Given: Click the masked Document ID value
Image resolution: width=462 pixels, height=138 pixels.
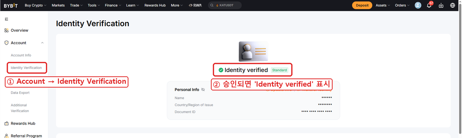Looking at the screenshot, I should point(316,111).
